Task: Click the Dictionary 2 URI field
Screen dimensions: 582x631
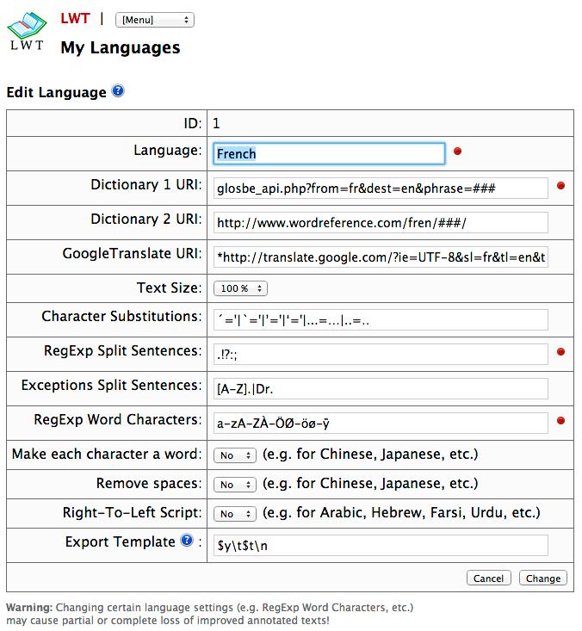Action: pyautogui.click(x=380, y=223)
